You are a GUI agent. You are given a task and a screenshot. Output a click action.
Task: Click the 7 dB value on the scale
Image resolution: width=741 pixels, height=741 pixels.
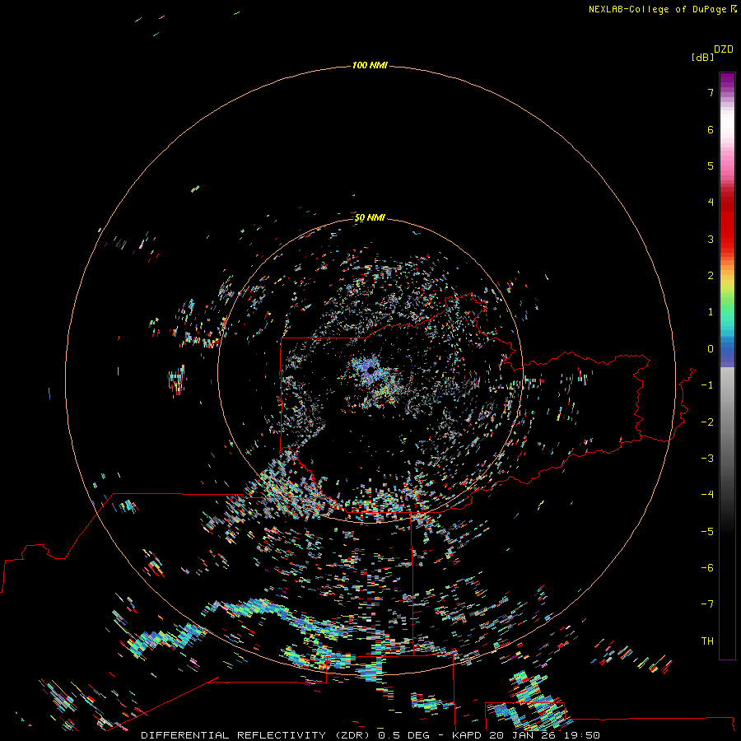[711, 92]
